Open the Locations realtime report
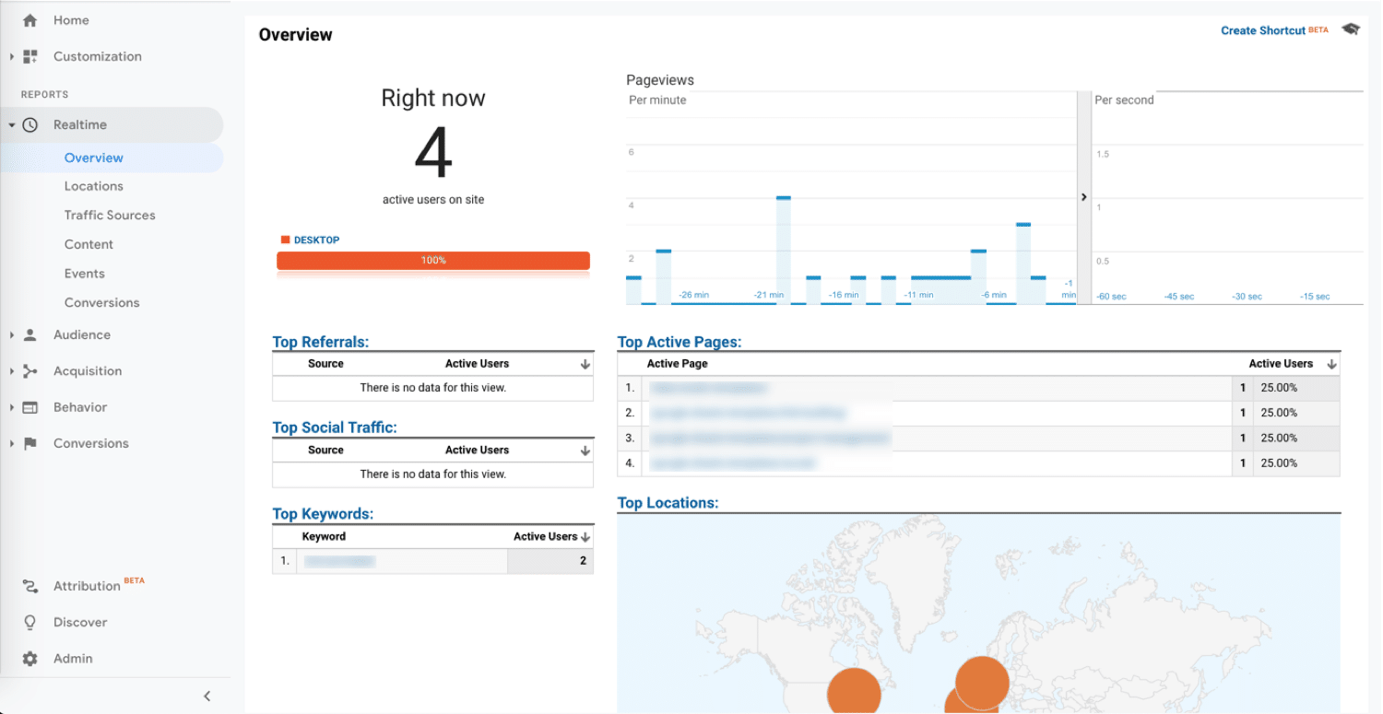This screenshot has width=1383, height=714. [x=93, y=186]
